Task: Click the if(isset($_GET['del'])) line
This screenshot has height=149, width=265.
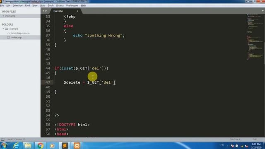Action: click(x=81, y=68)
